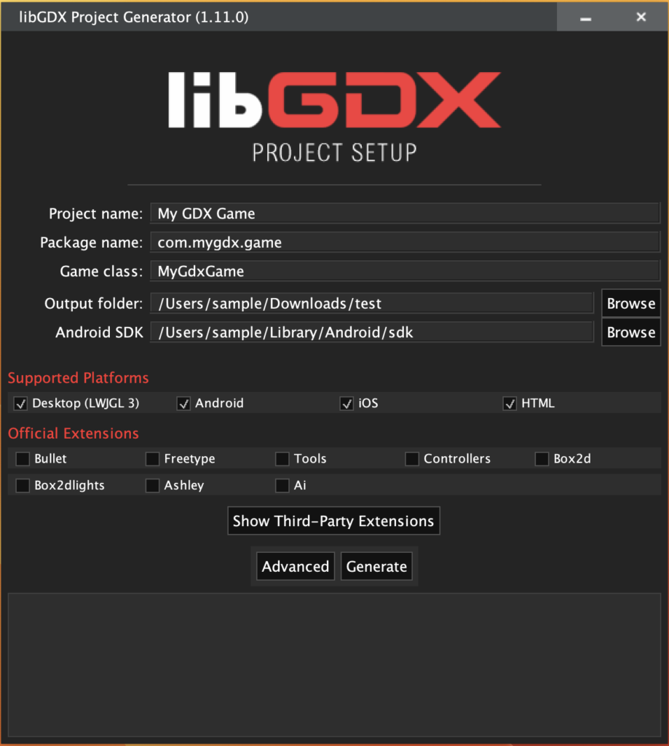Enable the Controllers extension
The width and height of the screenshot is (669, 746).
(x=412, y=459)
